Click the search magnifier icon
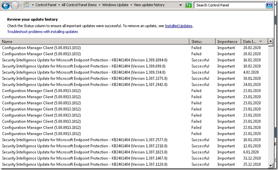 point(269,5)
